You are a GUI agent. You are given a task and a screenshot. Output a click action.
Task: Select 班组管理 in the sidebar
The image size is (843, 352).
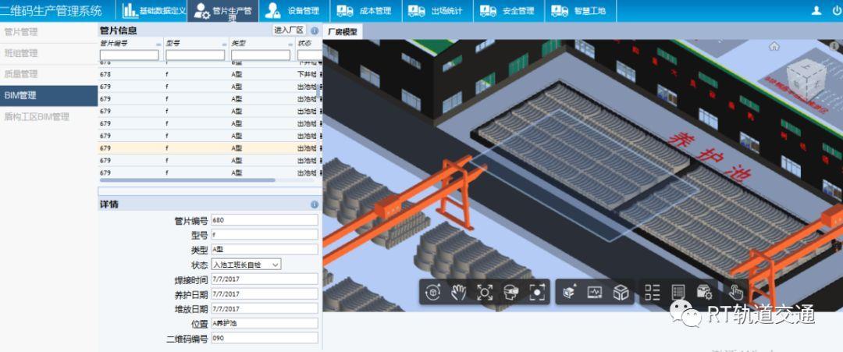[49, 53]
